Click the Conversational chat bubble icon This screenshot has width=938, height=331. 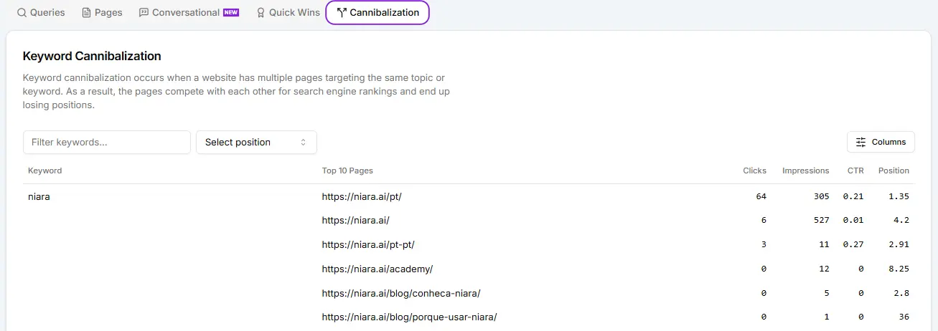pyautogui.click(x=144, y=13)
